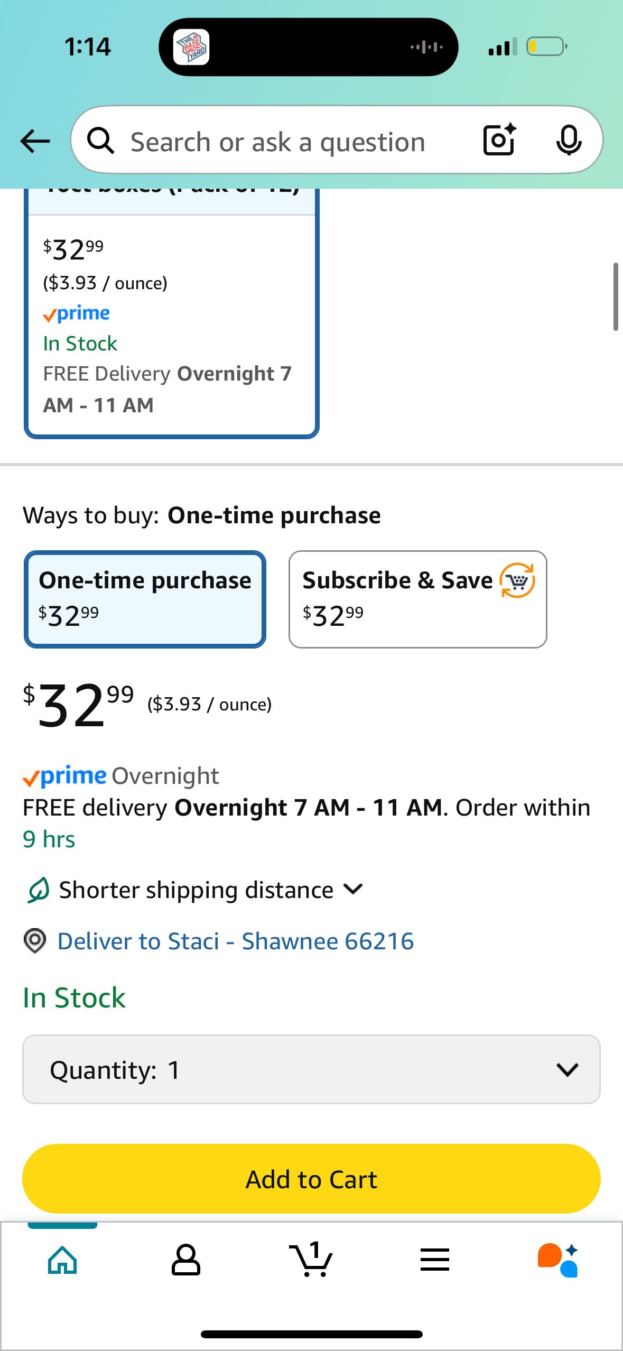Tap the back arrow icon
Viewport: 623px width, 1351px height.
[35, 141]
